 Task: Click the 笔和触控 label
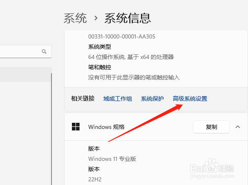100,67
